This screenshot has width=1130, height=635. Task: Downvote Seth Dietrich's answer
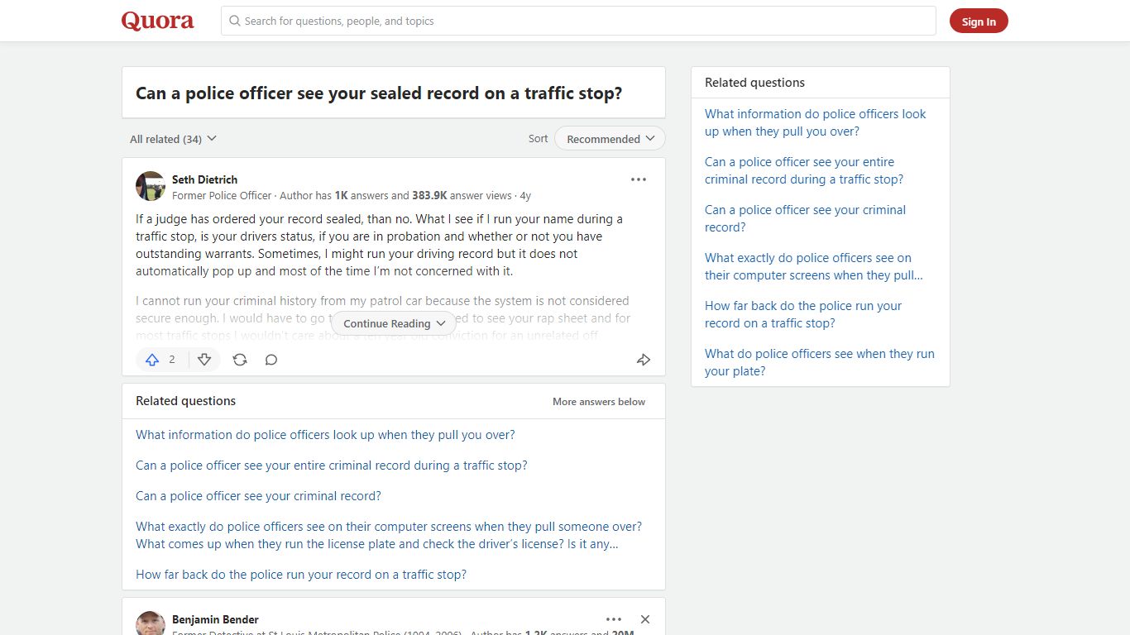[x=204, y=360]
